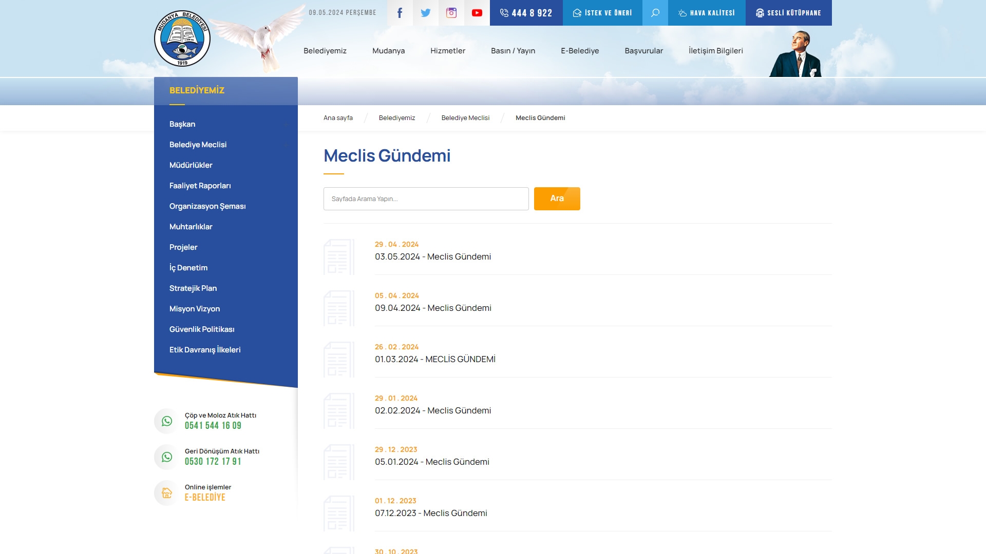The width and height of the screenshot is (986, 554).
Task: Go to Belediyemiz breadcrumb
Action: coord(397,118)
